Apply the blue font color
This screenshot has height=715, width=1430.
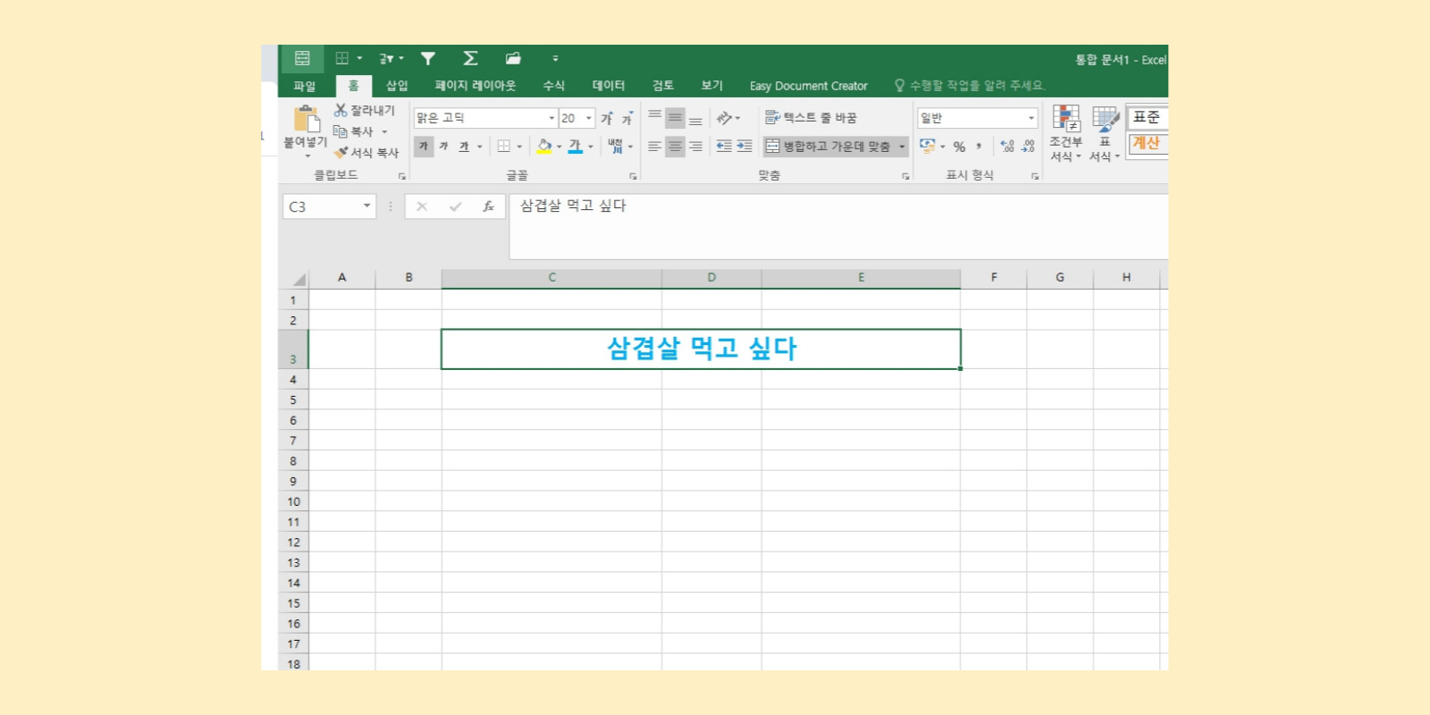pos(575,146)
